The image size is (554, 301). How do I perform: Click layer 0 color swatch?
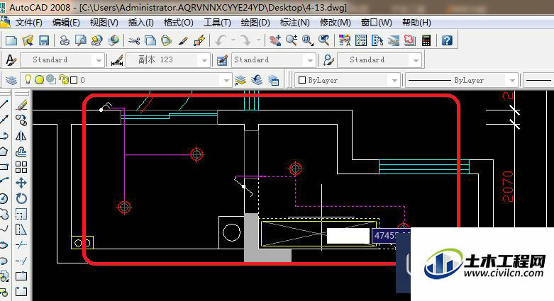click(74, 80)
